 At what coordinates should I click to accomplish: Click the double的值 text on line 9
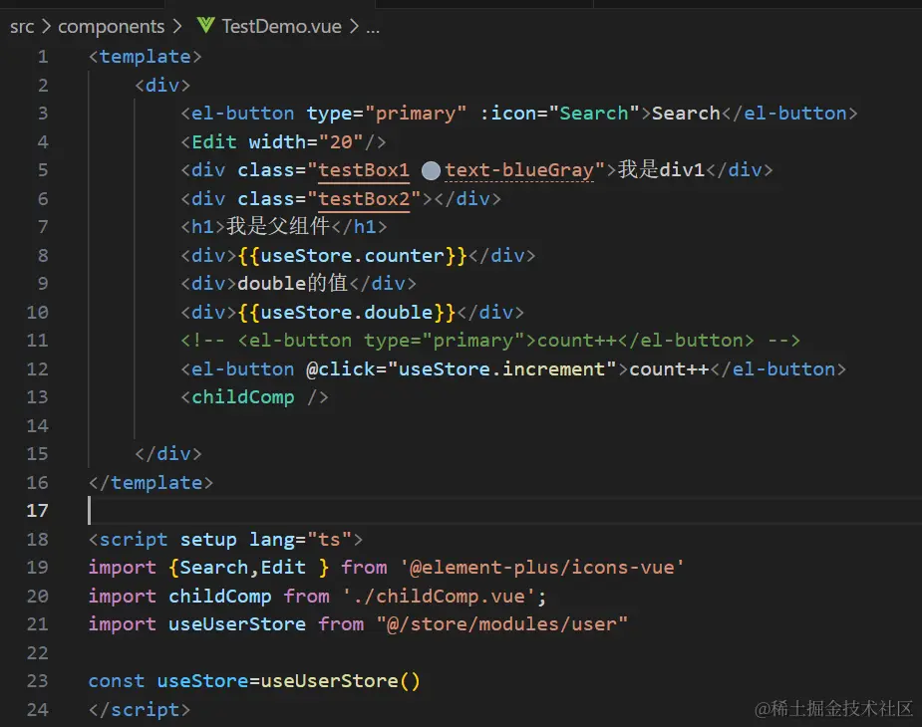pos(292,283)
